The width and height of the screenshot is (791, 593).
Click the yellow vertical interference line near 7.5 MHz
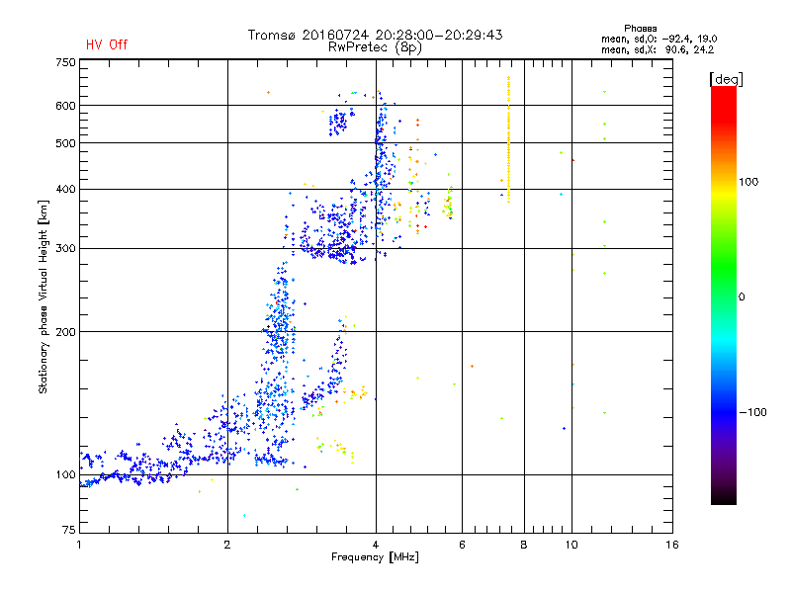(508, 139)
